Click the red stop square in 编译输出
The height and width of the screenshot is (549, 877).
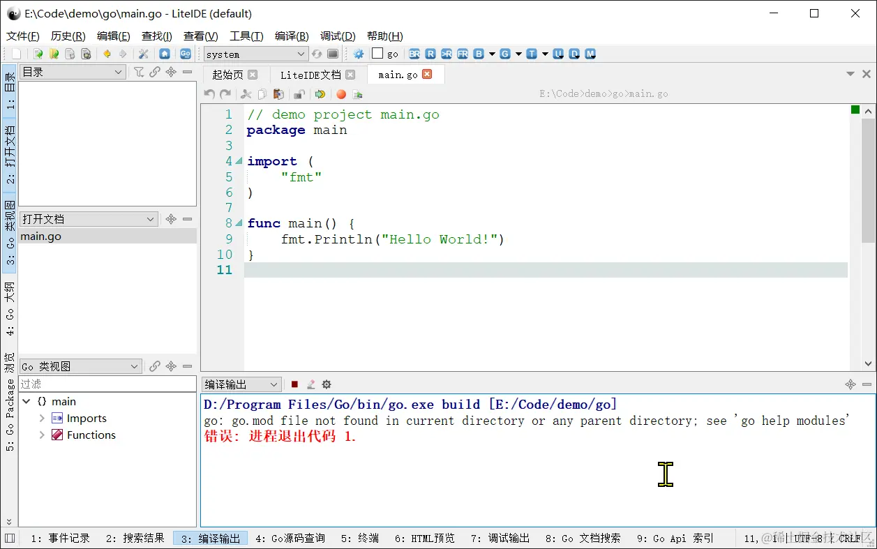point(294,384)
